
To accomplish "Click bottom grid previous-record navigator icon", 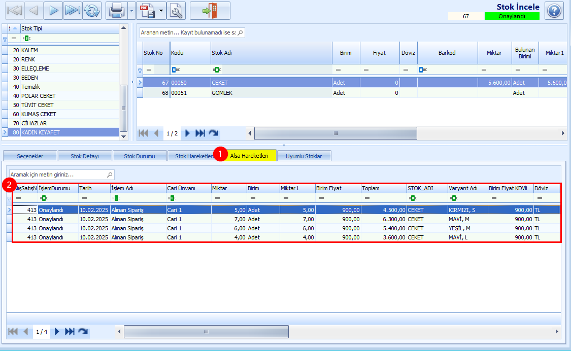I will pos(26,331).
